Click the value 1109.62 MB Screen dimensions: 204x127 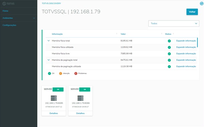[126, 47]
